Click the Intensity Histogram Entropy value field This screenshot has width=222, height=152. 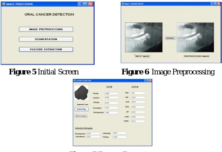(x=120, y=137)
